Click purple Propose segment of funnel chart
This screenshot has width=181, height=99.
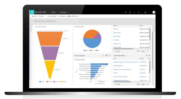50,53
